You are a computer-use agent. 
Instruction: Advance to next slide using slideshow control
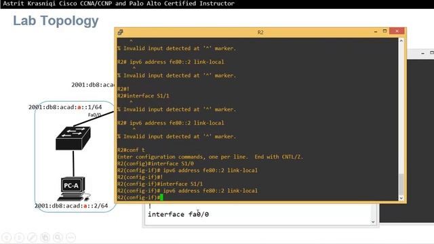pyautogui.click(x=19, y=237)
